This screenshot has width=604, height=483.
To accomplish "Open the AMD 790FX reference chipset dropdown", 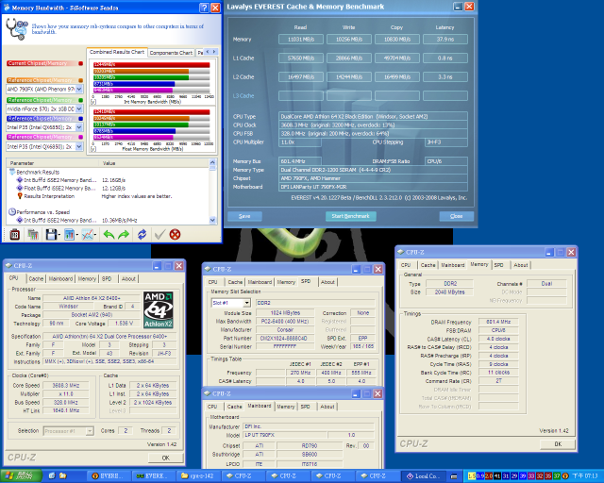I will 79,90.
